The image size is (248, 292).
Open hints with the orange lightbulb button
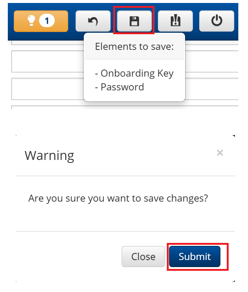(x=41, y=21)
